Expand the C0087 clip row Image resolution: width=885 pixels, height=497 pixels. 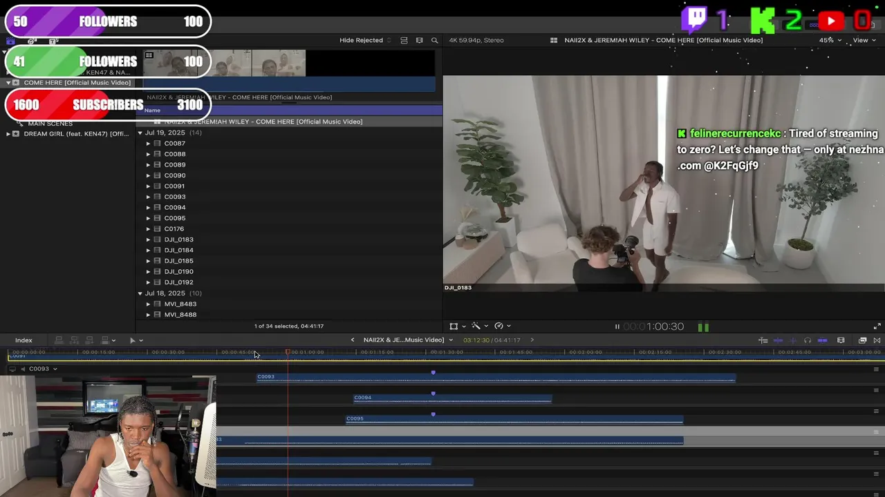[148, 144]
